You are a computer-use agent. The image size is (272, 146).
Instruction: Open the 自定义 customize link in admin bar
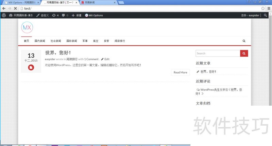42,15
